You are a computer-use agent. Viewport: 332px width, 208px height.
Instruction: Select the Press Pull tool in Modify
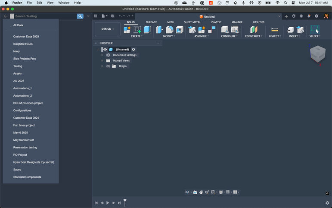click(x=159, y=30)
